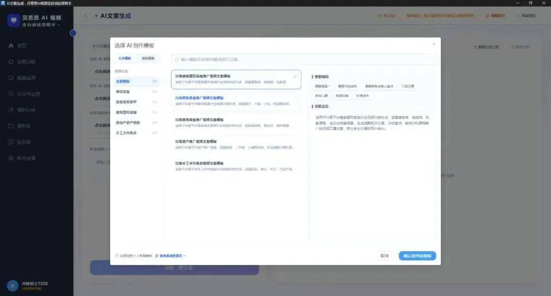Maximize or restore the application window
The image size is (551, 296).
[x=530, y=3]
